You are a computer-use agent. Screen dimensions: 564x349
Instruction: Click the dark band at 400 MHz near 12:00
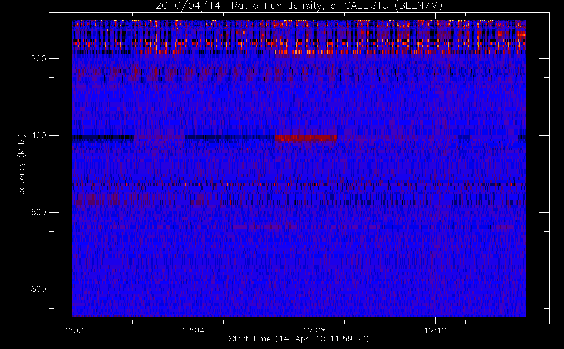click(x=103, y=137)
